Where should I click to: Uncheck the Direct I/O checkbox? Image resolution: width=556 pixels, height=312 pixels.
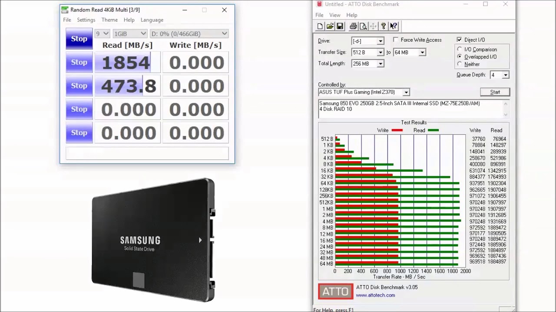459,40
